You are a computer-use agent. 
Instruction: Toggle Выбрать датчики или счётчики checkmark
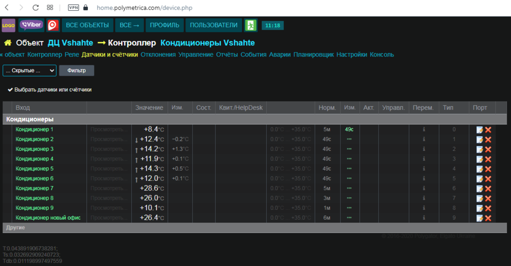click(x=10, y=90)
